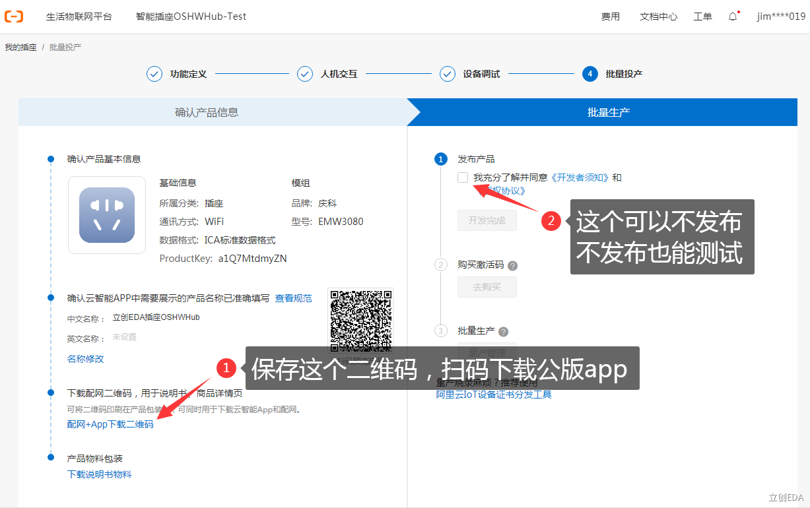Select 确认产品基本信息 heading
The height and width of the screenshot is (508, 810).
(x=104, y=159)
